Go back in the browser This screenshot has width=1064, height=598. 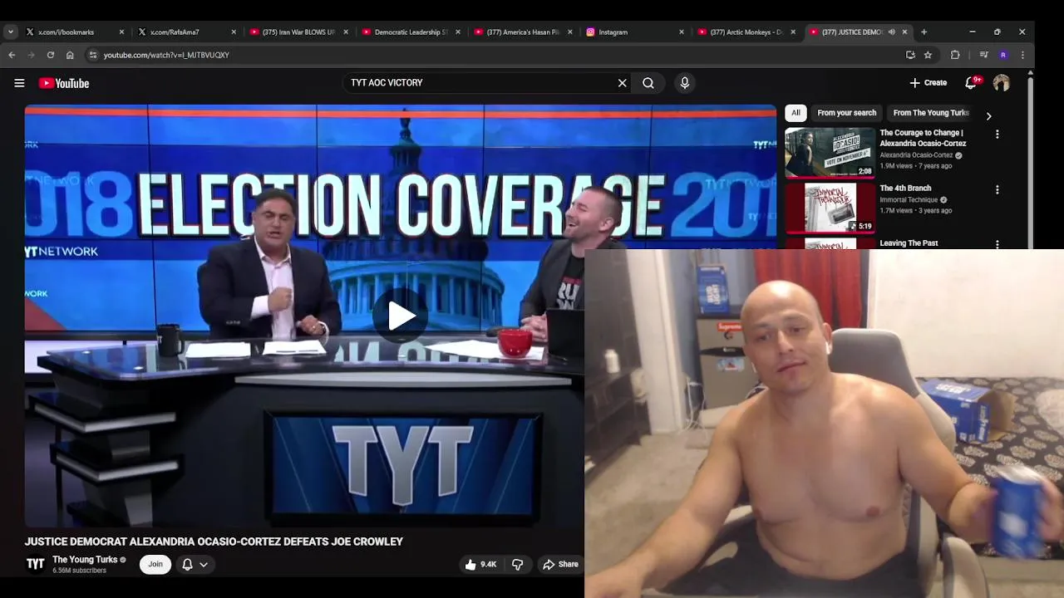[x=12, y=55]
